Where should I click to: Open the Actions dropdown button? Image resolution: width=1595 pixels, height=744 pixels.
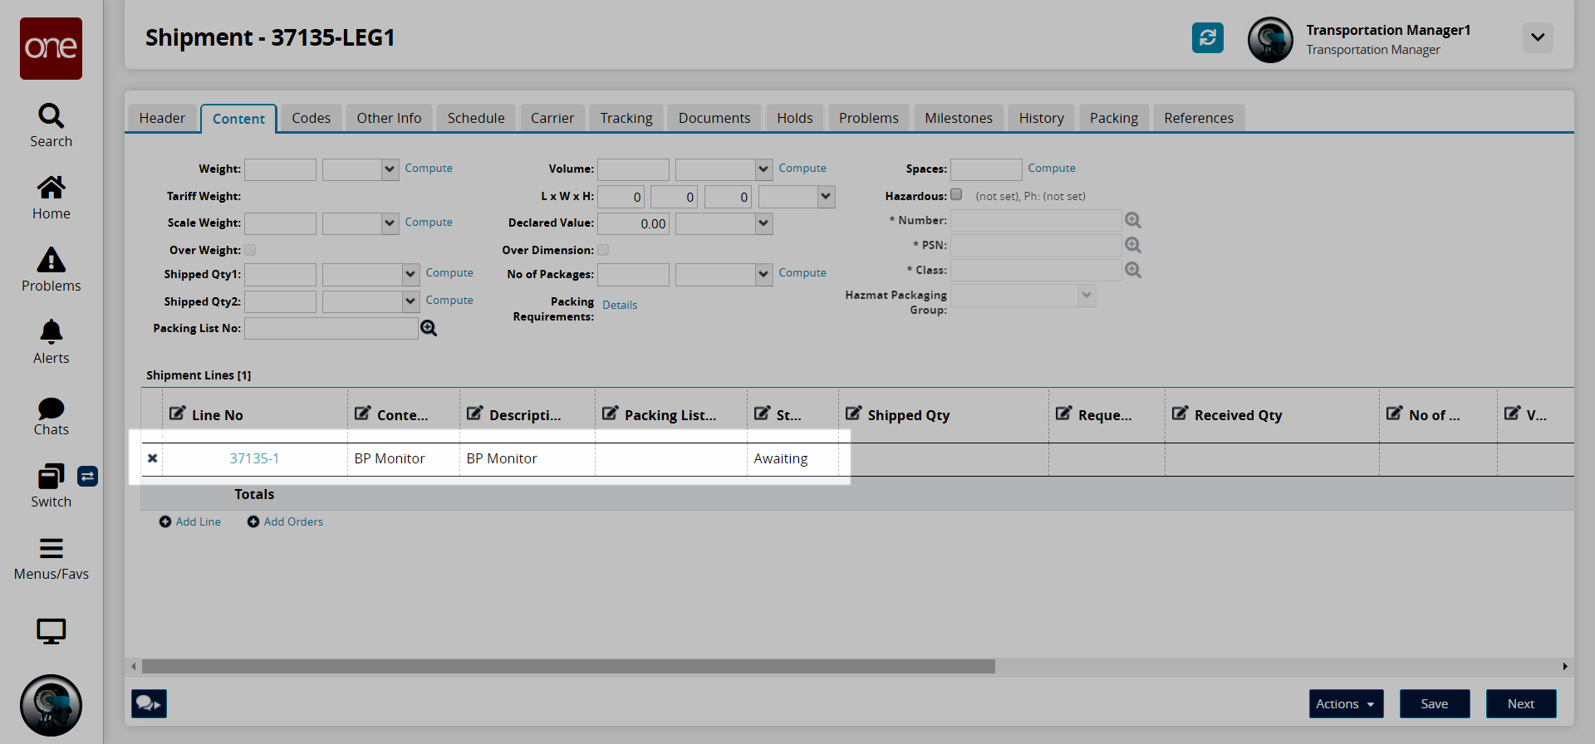tap(1345, 703)
